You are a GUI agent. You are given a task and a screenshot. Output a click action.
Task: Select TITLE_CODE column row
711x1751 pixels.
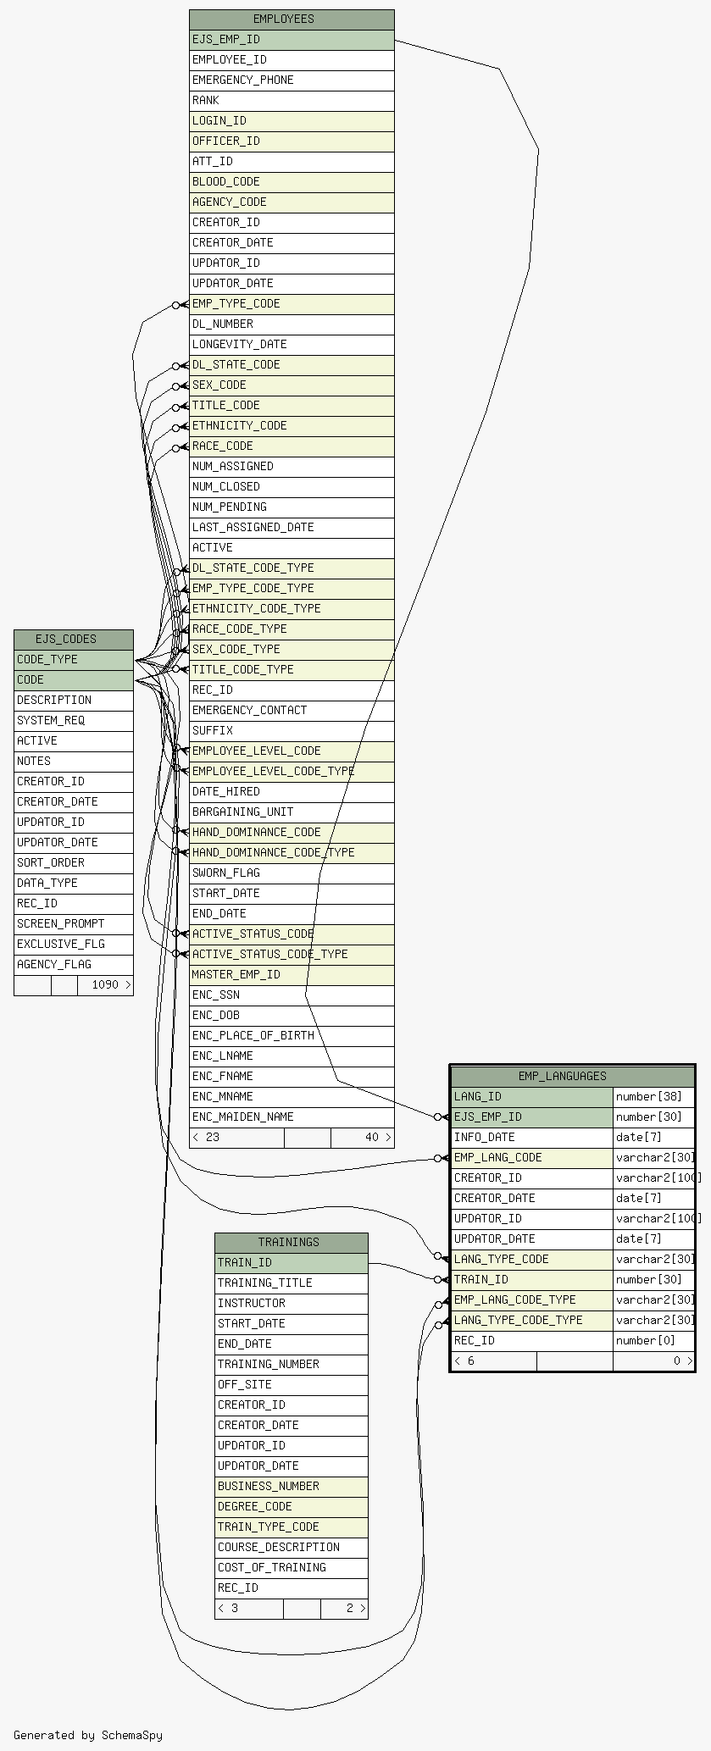[292, 406]
